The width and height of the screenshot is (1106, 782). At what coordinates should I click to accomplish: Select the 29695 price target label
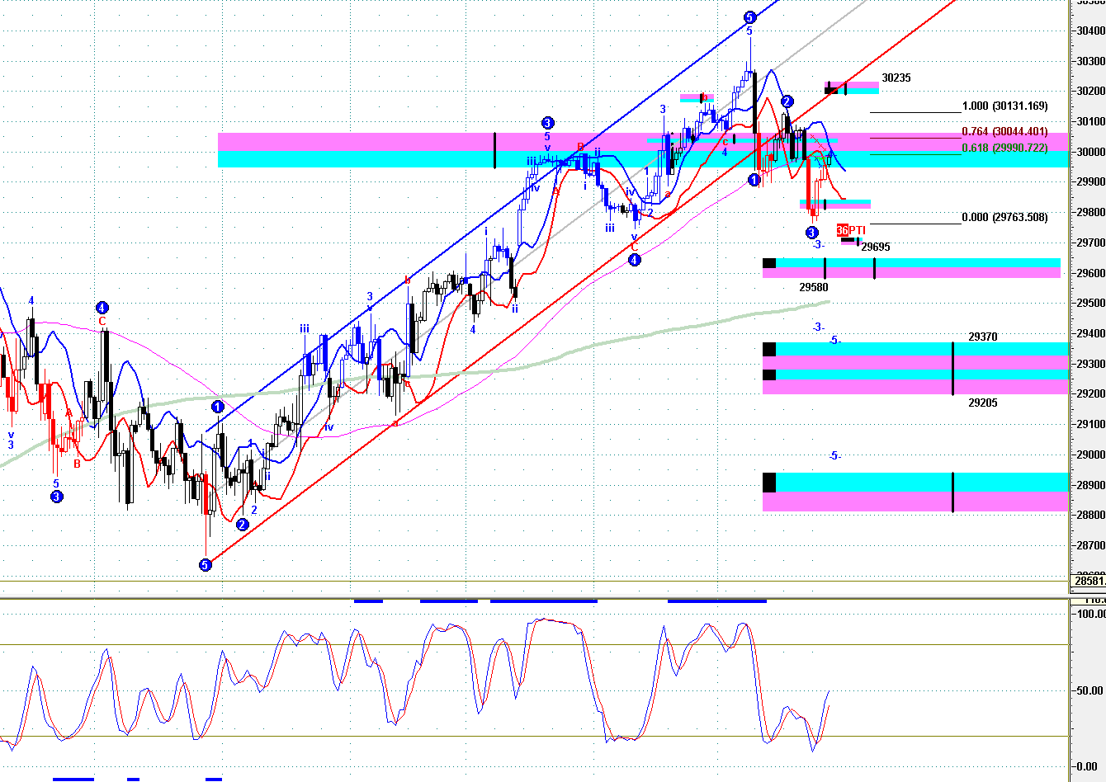pyautogui.click(x=876, y=247)
